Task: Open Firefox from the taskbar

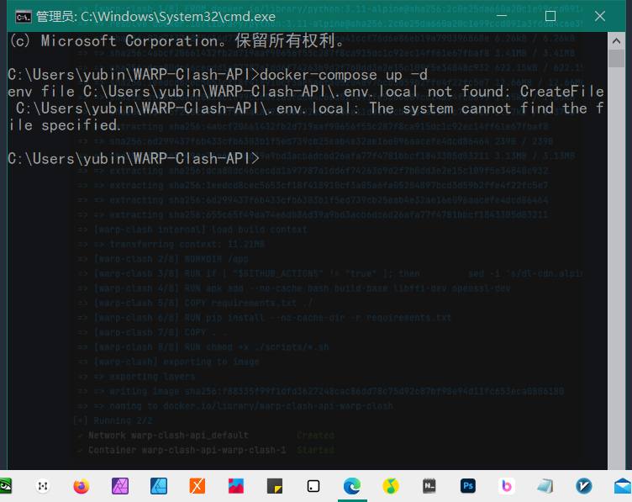Action: (81, 486)
